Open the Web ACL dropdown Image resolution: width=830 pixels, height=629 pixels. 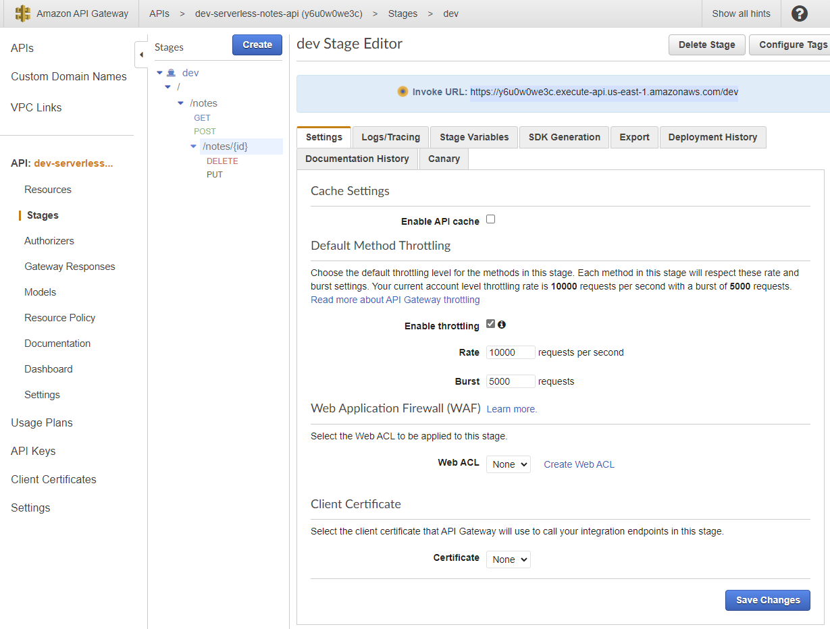tap(509, 464)
